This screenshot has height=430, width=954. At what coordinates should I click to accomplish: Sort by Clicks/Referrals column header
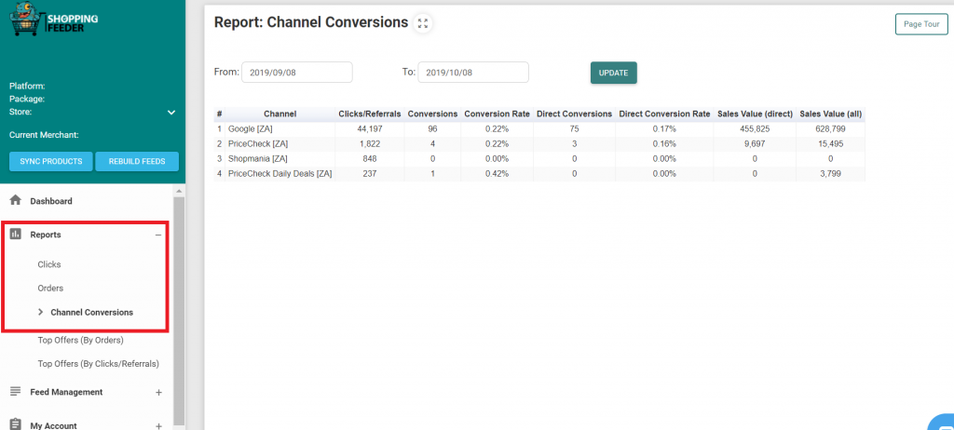[x=370, y=114]
